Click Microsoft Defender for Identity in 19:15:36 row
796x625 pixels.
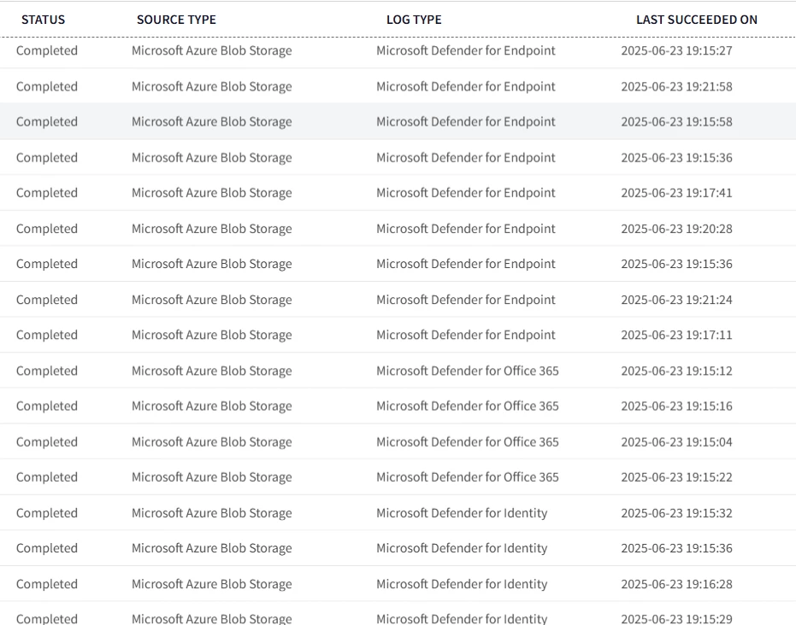[462, 548]
